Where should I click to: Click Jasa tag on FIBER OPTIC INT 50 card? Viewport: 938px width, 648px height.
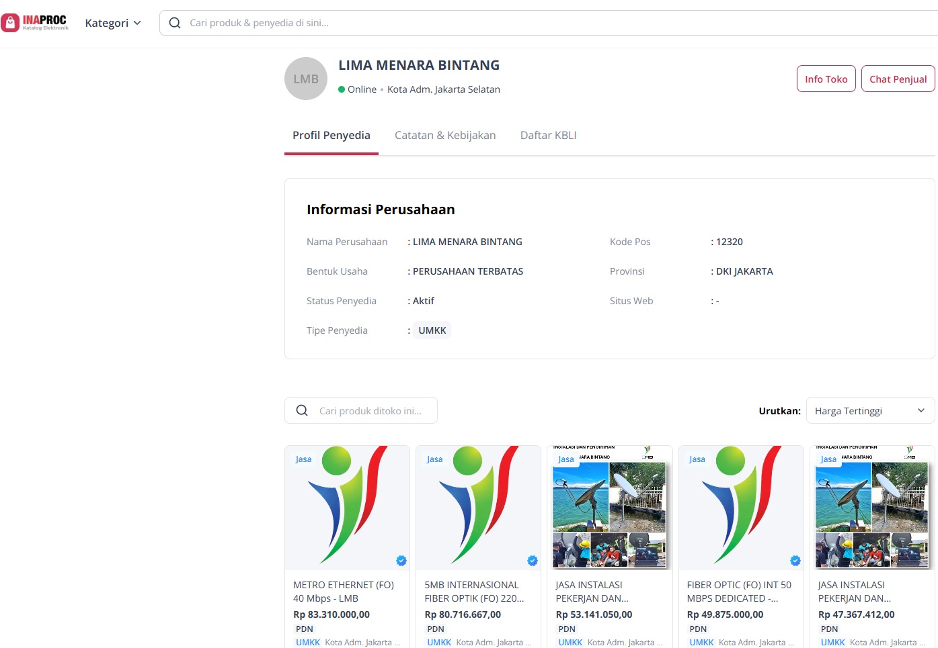click(x=697, y=459)
